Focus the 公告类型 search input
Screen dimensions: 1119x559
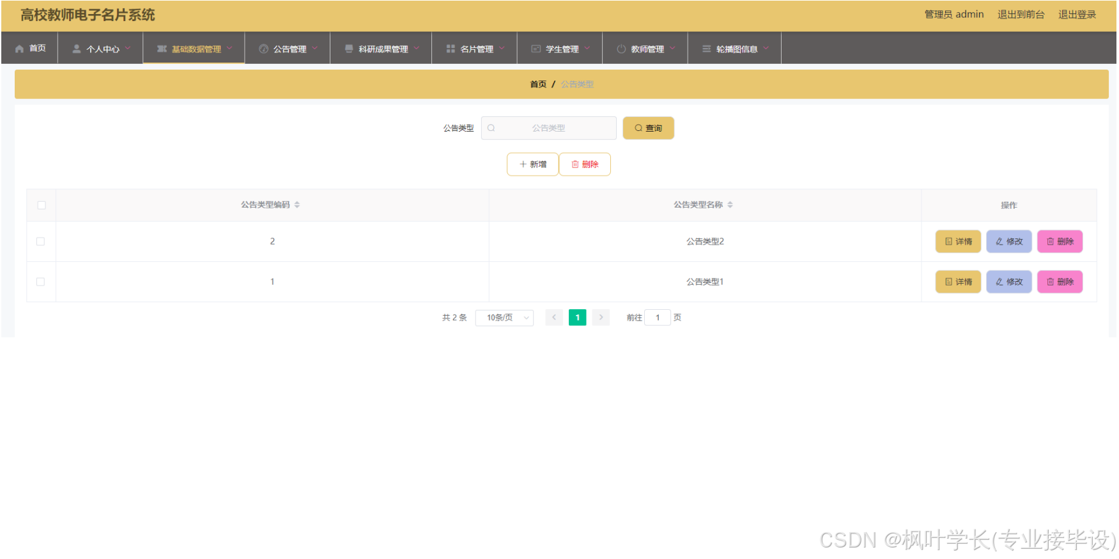click(549, 128)
